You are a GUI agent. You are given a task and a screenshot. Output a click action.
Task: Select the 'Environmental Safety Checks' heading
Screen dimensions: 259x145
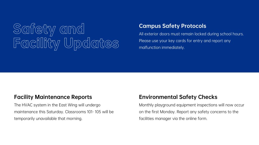click(178, 97)
